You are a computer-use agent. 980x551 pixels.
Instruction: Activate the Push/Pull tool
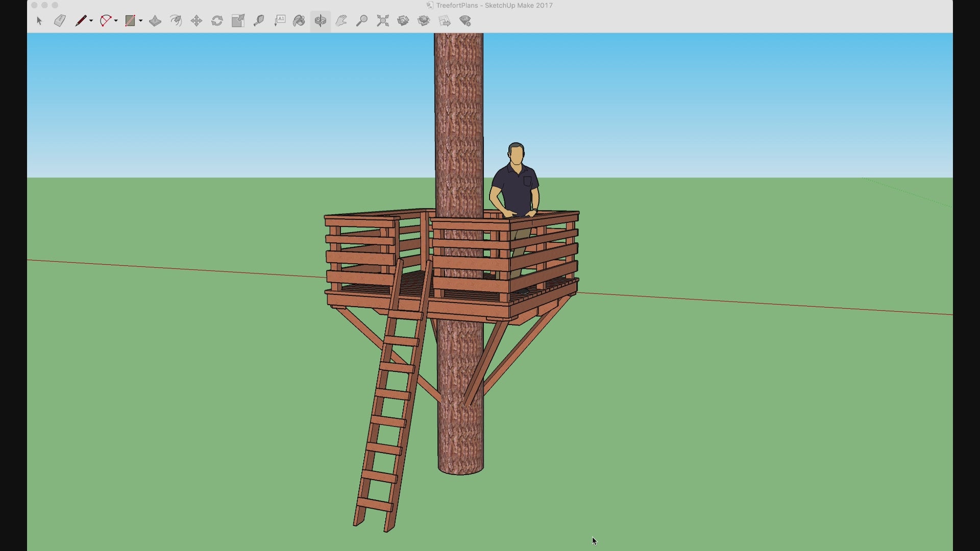coord(155,21)
